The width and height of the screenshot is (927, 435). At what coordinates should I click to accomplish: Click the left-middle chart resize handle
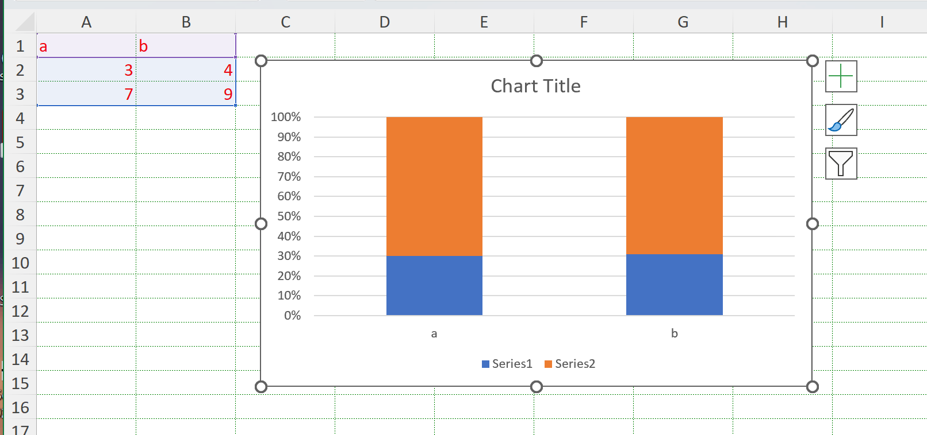261,224
